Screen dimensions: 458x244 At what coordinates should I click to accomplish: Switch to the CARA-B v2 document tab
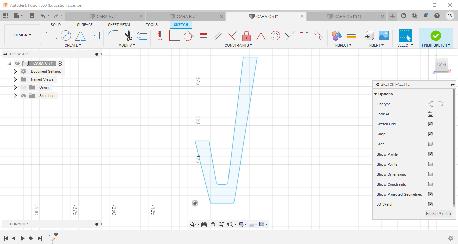click(x=186, y=16)
